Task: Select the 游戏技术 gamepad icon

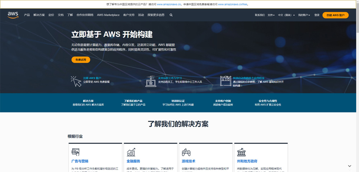Action: 186,152
